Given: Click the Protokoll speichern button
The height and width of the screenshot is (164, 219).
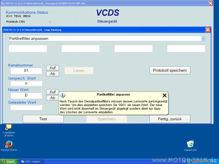Looking at the screenshot, I should (170, 70).
